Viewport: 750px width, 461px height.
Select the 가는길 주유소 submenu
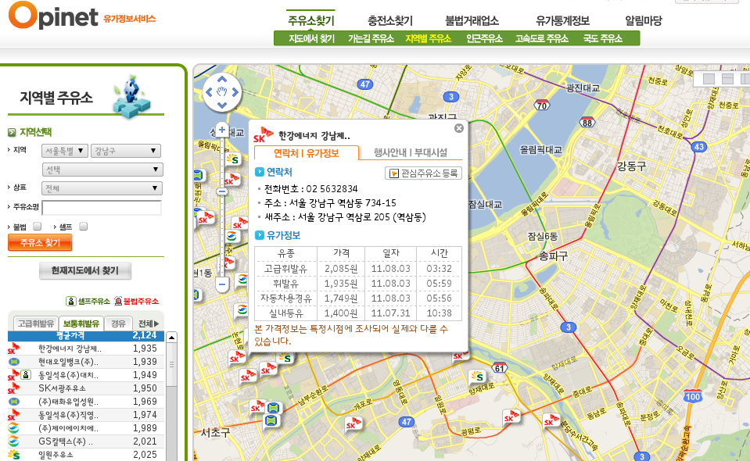[x=371, y=39]
